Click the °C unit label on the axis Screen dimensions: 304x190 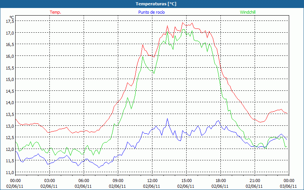[x=12, y=17]
